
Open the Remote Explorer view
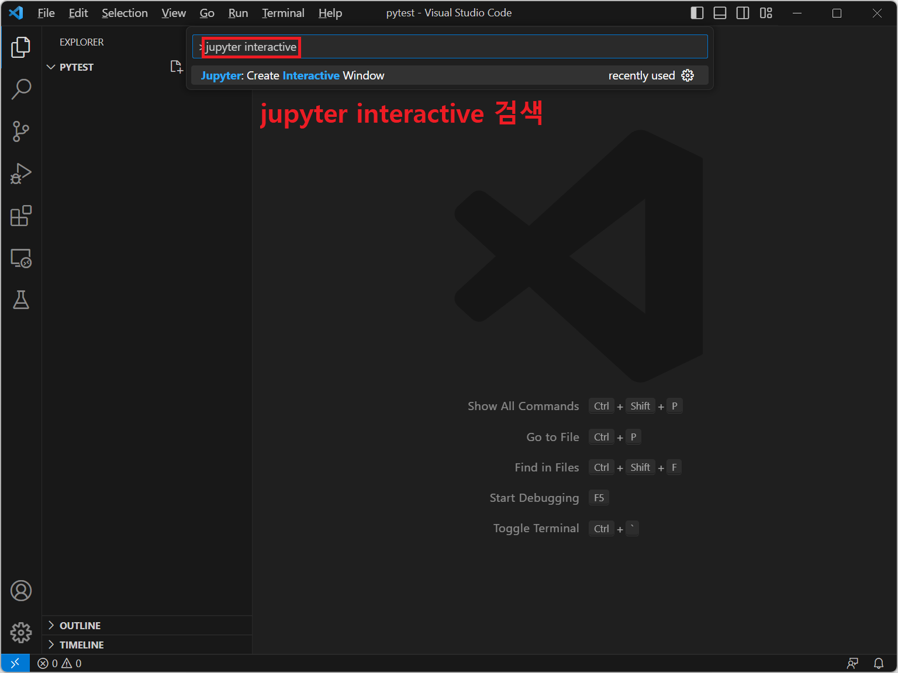21,258
